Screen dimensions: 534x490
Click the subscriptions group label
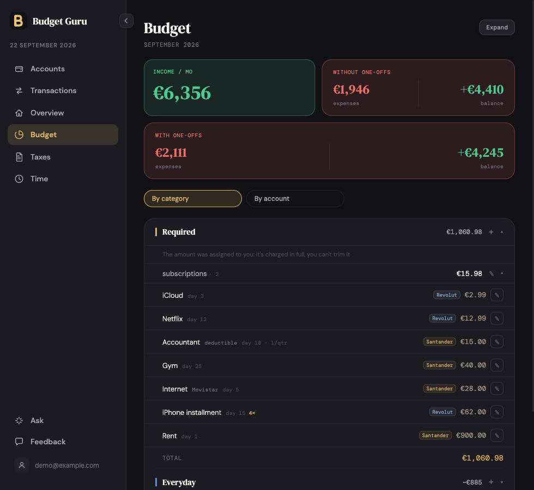coord(185,273)
